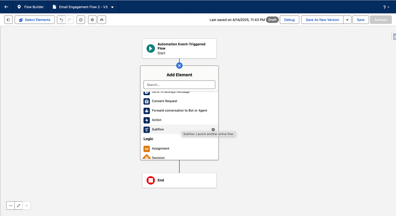Click the Undo arrow icon

click(61, 20)
